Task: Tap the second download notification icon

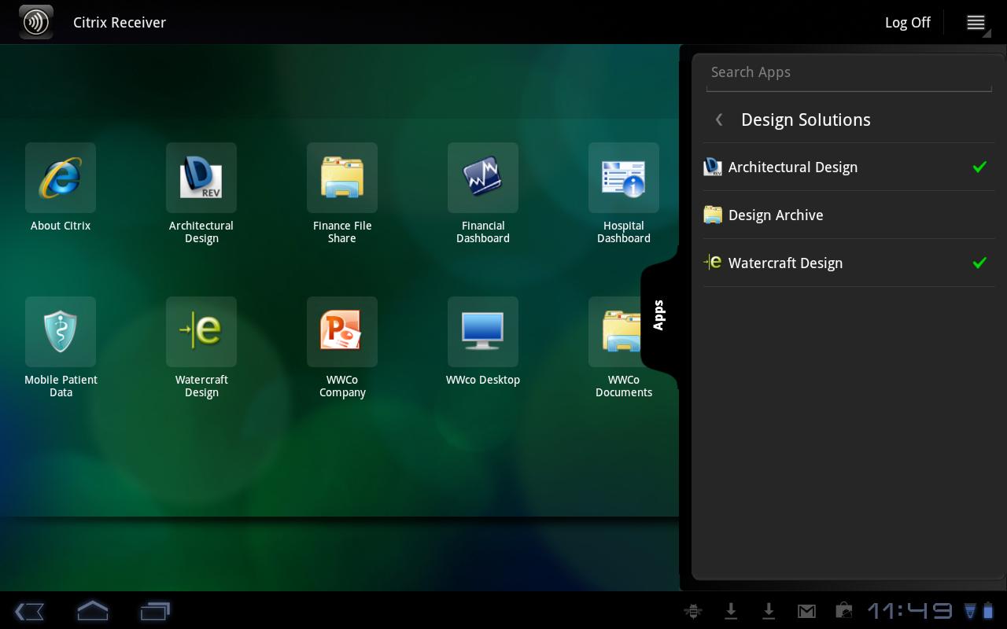Action: pyautogui.click(x=769, y=611)
